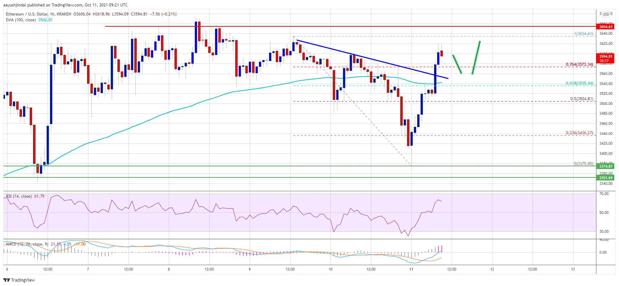Click the date label 7 on time axis
The image size is (619, 286).
point(88,269)
